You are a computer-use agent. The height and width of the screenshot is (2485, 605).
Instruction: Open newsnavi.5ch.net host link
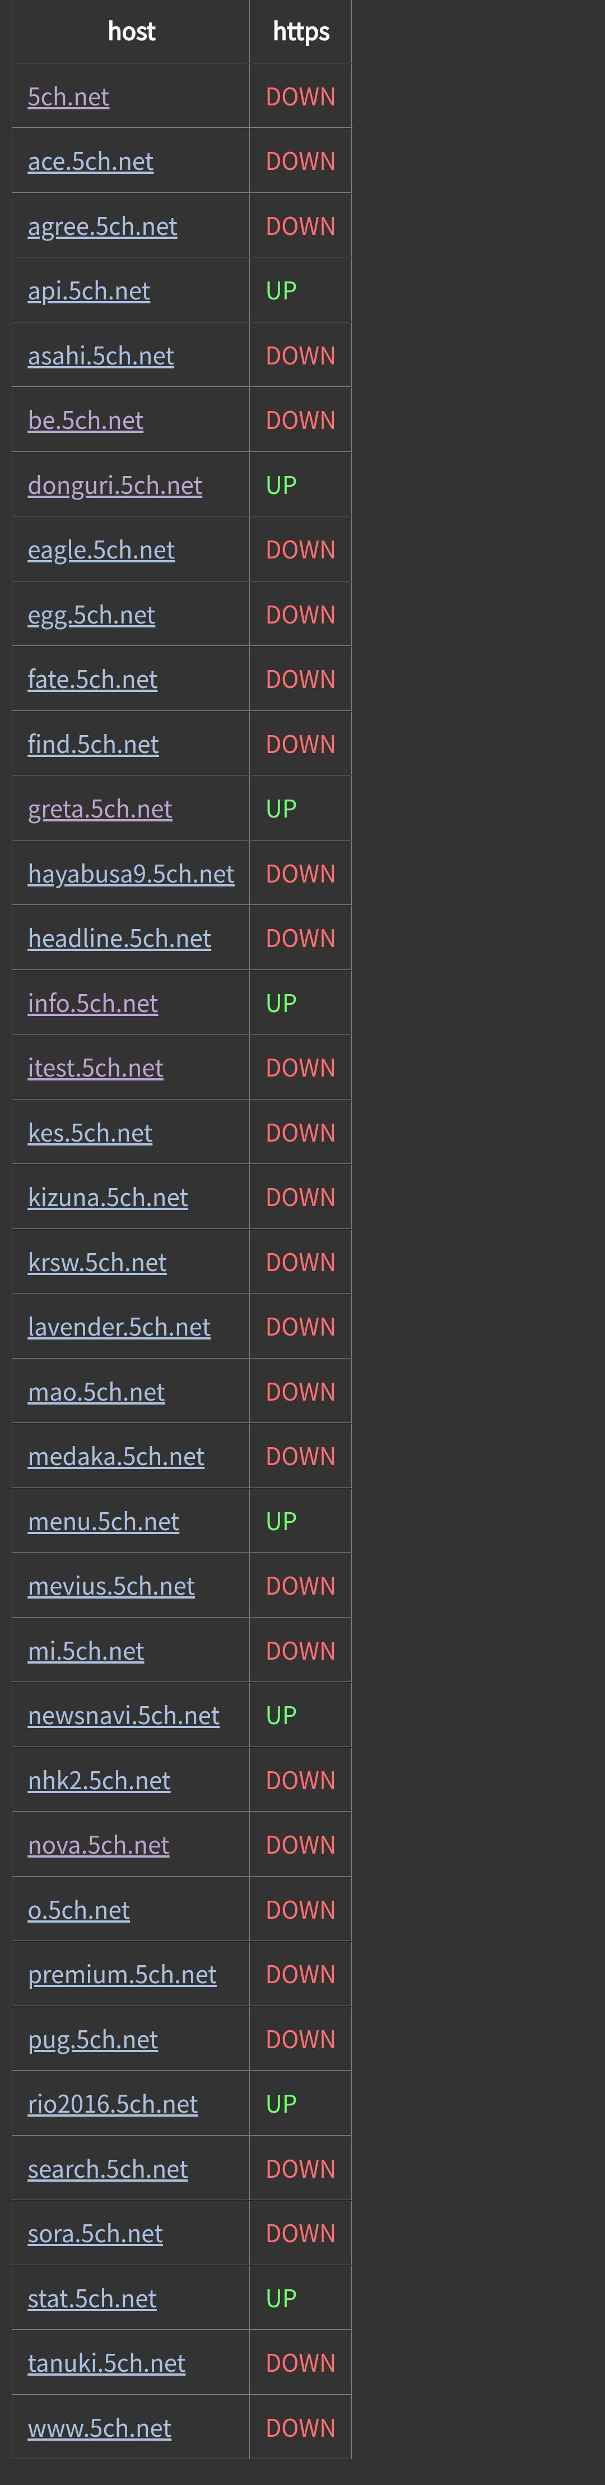(x=123, y=1715)
